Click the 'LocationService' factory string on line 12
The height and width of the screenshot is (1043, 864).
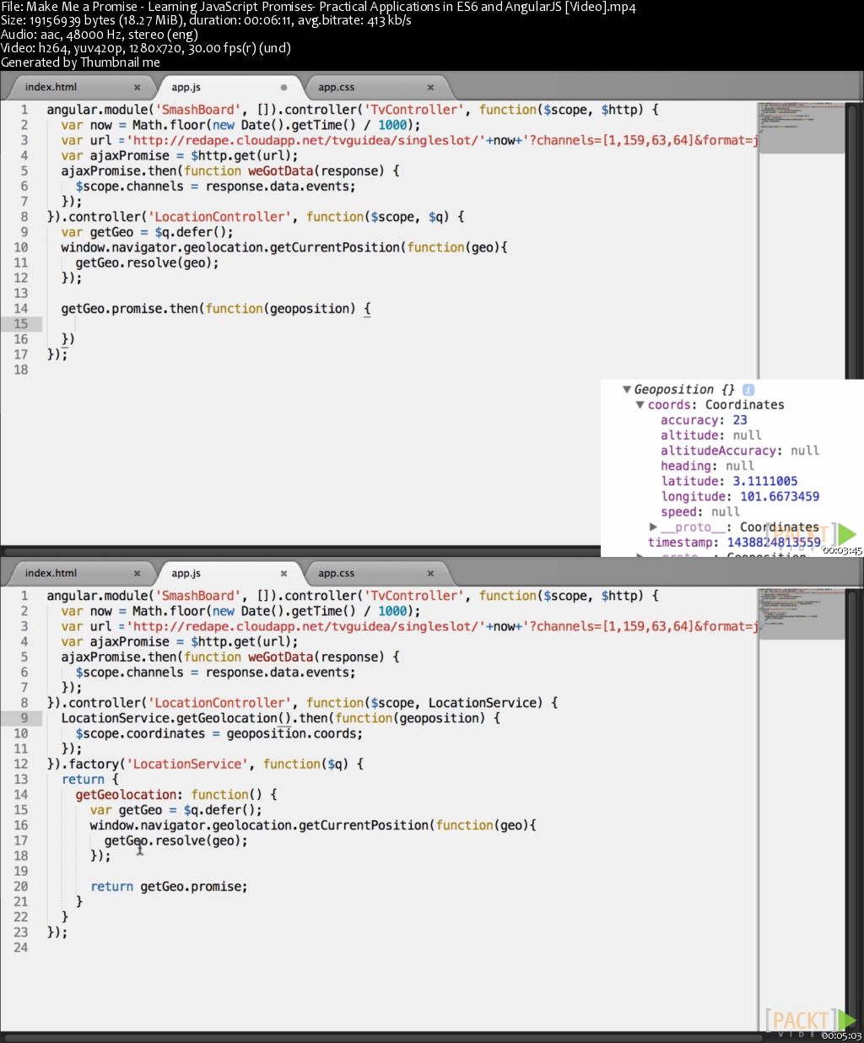point(186,764)
